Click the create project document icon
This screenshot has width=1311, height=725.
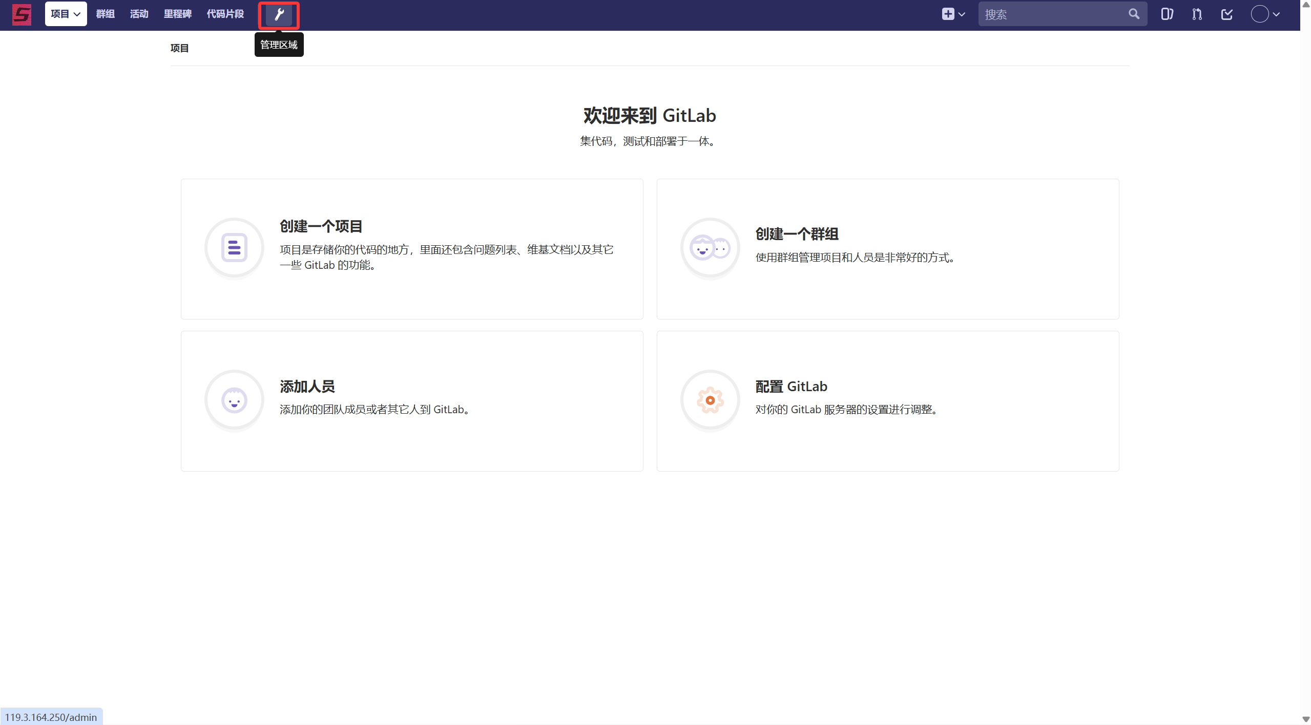pyautogui.click(x=234, y=248)
